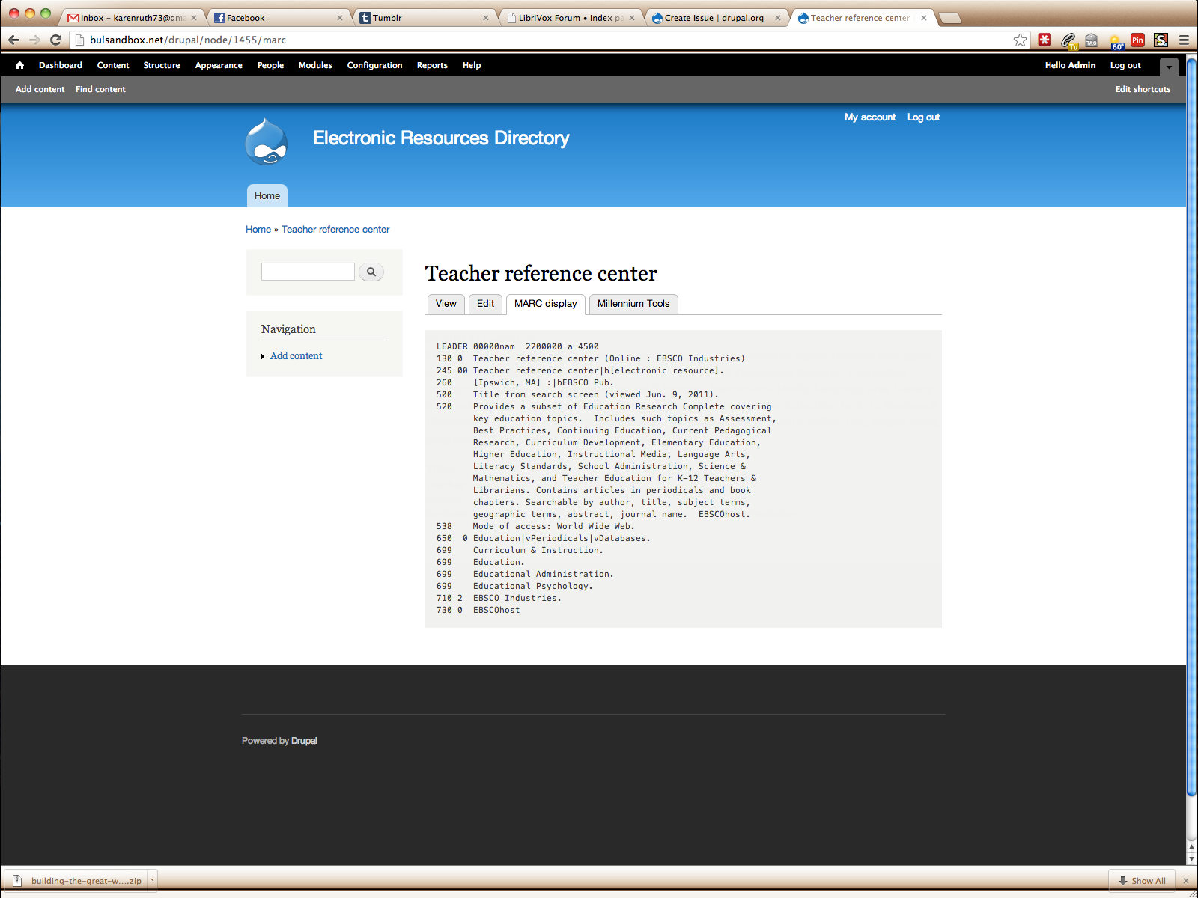1198x898 pixels.
Task: Click the Find content shortcut
Action: [x=100, y=89]
